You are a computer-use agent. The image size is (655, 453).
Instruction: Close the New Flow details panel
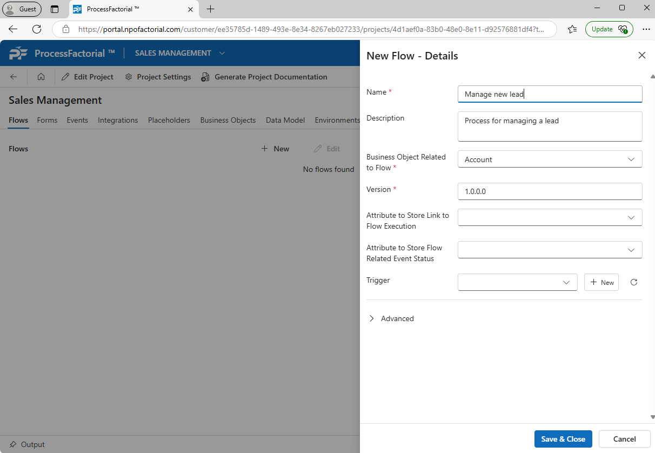641,55
